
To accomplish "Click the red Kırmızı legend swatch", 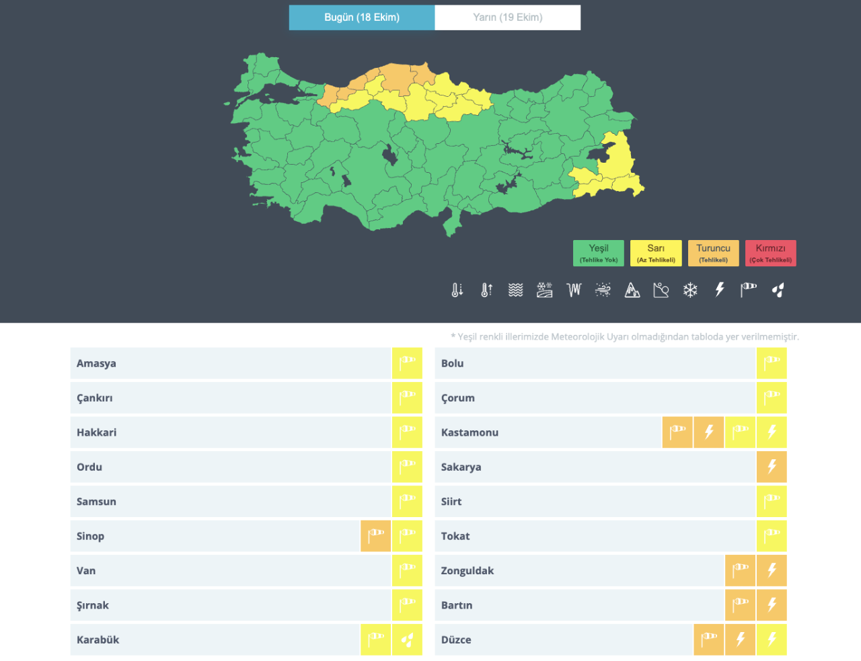I will (x=771, y=254).
